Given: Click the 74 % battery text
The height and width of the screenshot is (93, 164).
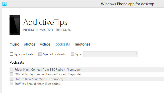Looking at the screenshot, I should click(x=66, y=30).
